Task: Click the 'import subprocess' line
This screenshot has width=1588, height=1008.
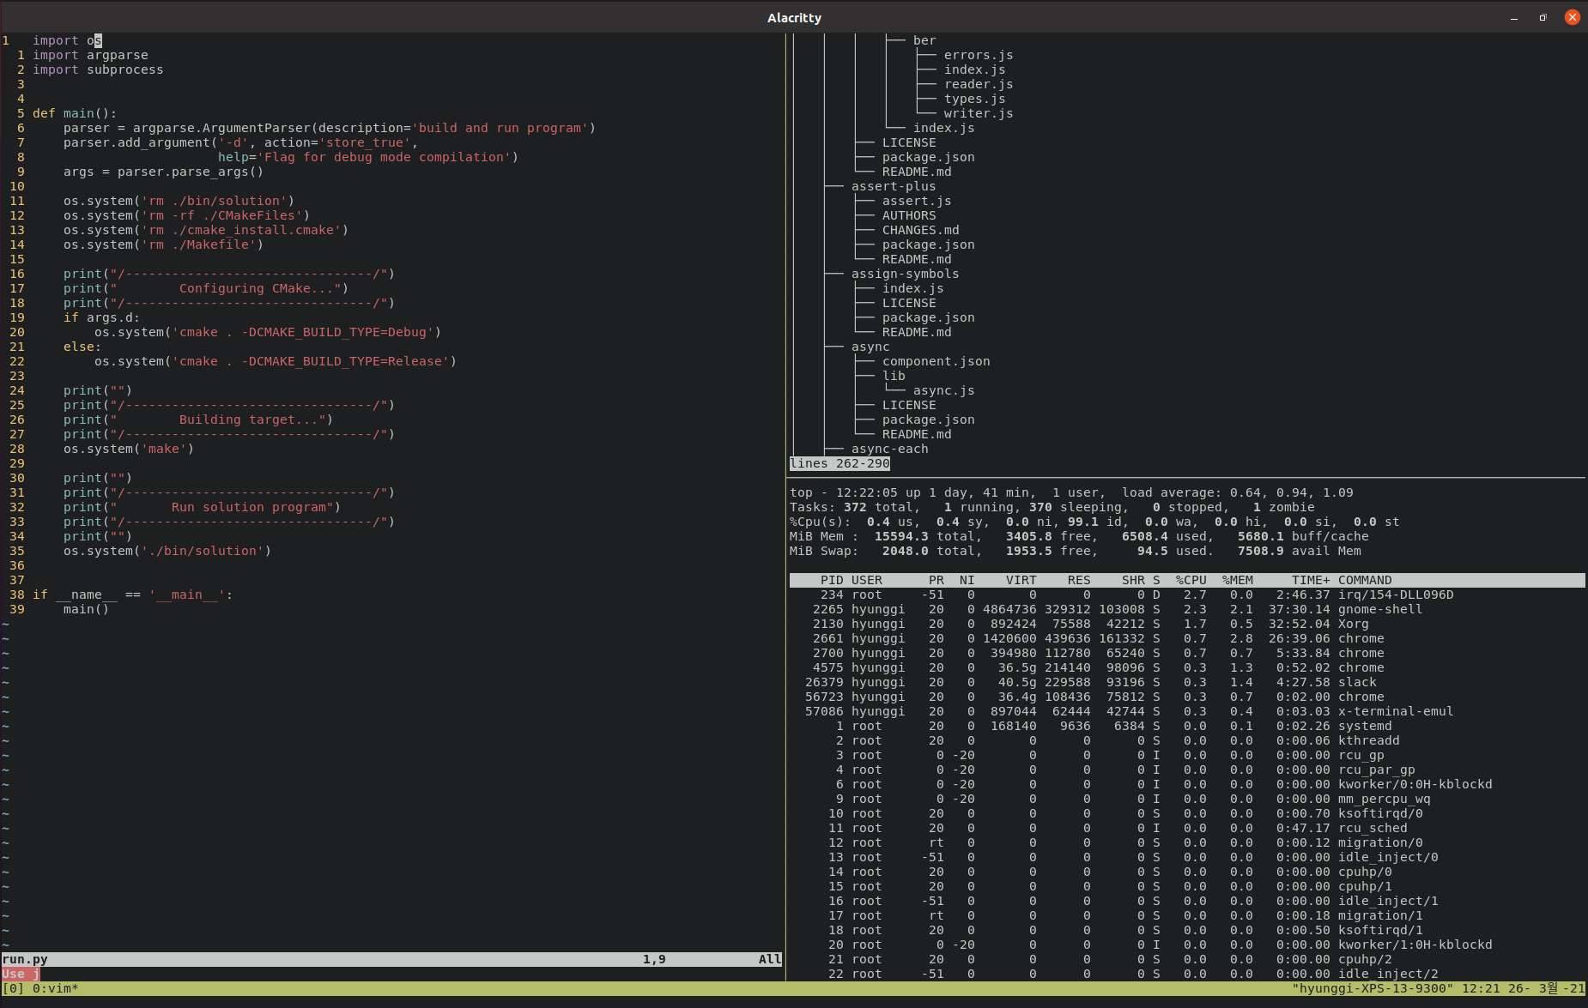Action: pyautogui.click(x=98, y=69)
